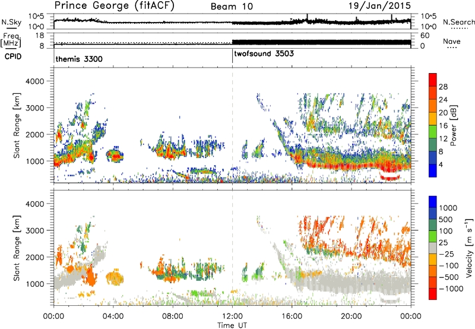Click the '-500' value on Velocity scale

point(449,277)
